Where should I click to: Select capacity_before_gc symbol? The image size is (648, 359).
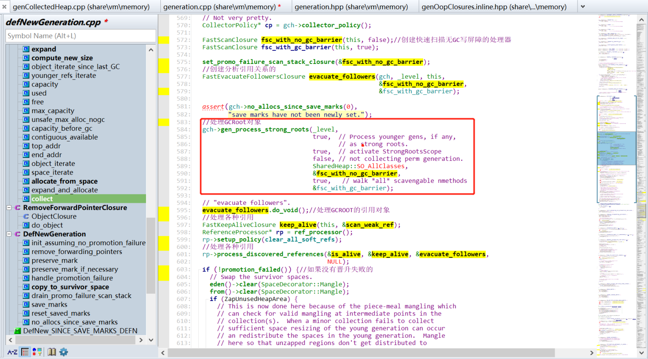coord(62,128)
